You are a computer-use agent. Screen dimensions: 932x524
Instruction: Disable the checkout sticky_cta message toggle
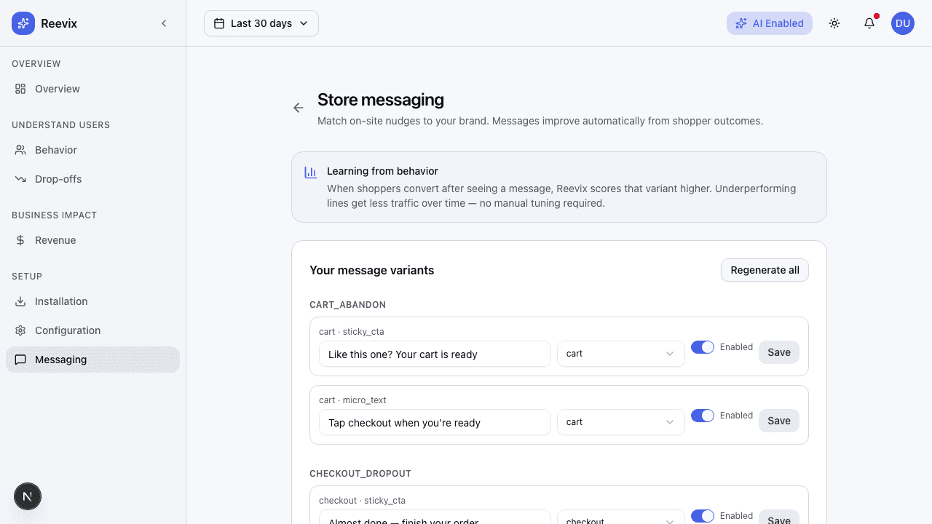(x=703, y=516)
